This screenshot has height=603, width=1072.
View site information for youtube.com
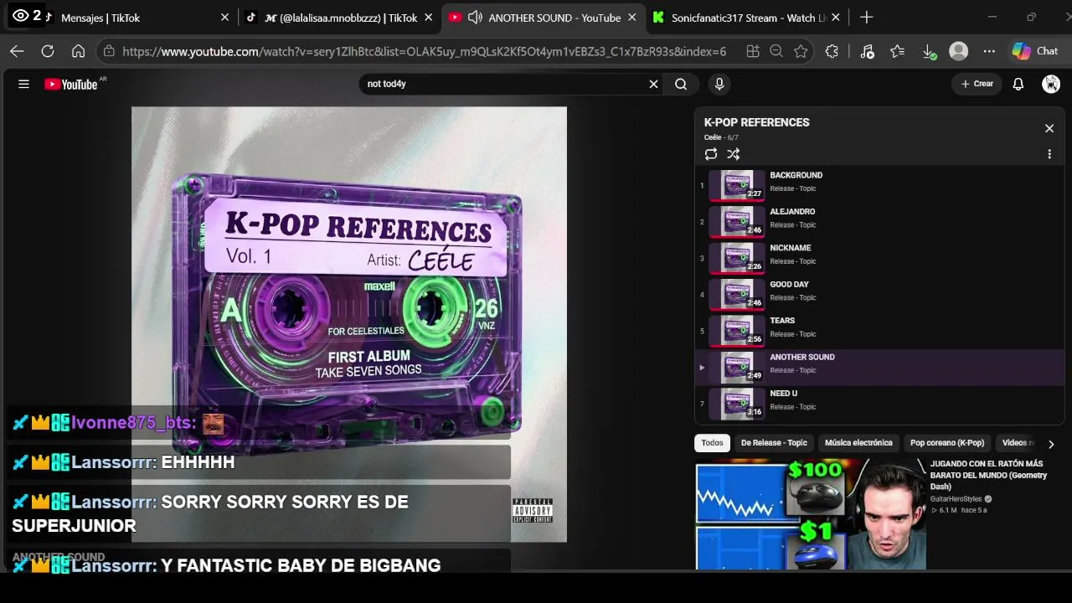109,51
